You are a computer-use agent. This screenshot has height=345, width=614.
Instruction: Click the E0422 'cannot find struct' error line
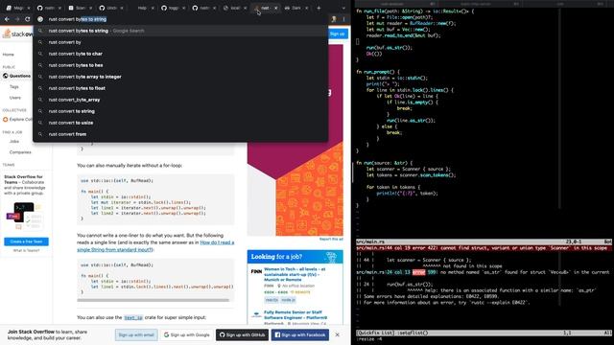click(x=484, y=248)
